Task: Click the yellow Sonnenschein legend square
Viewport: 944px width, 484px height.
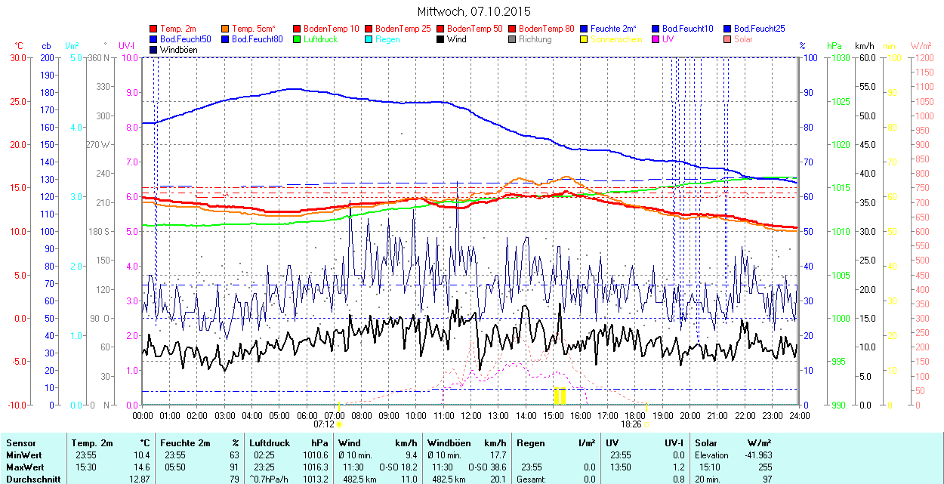Action: pos(585,39)
